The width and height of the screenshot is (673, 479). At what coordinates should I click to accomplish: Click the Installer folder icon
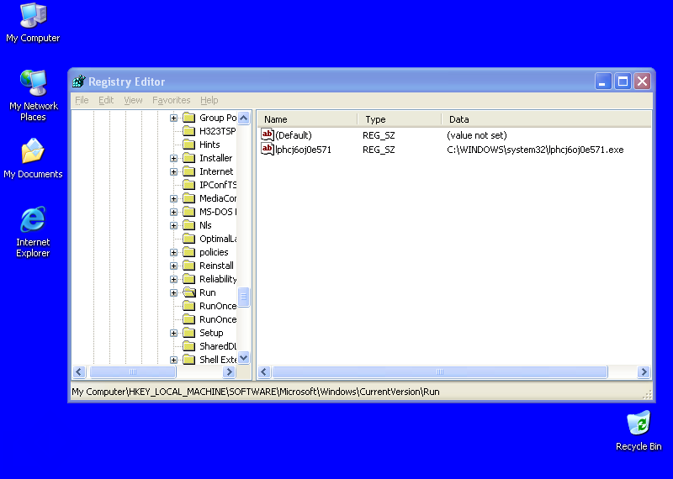[x=188, y=158]
